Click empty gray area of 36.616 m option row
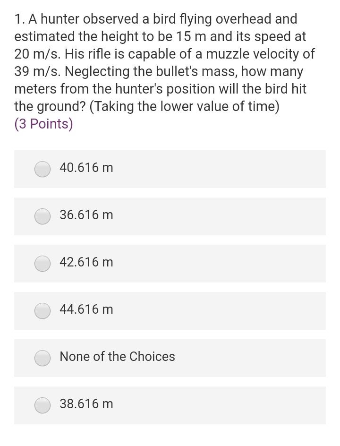Screen dimensions: 340x446 219,216
